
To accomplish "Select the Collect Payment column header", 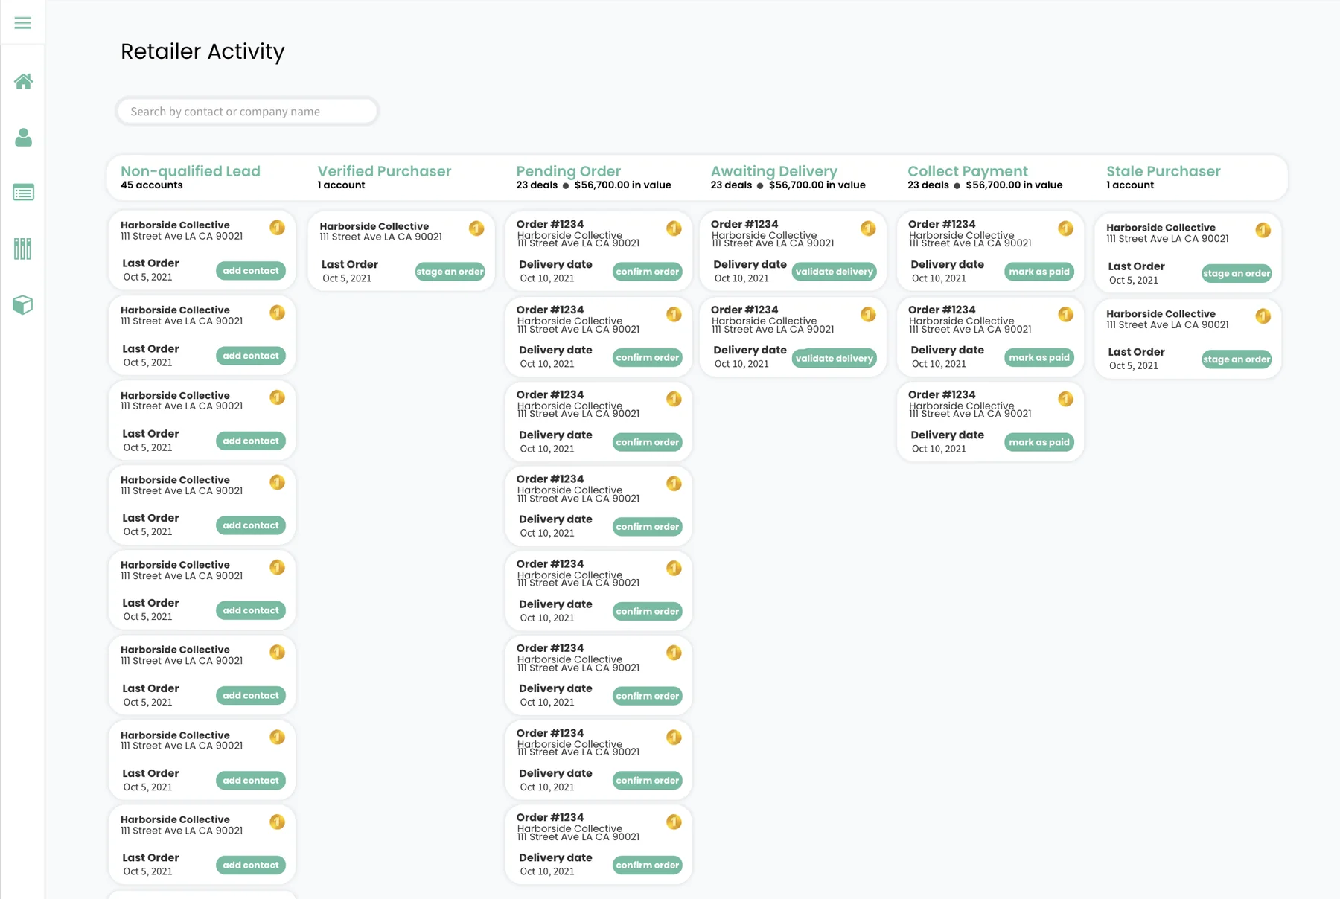I will (967, 171).
